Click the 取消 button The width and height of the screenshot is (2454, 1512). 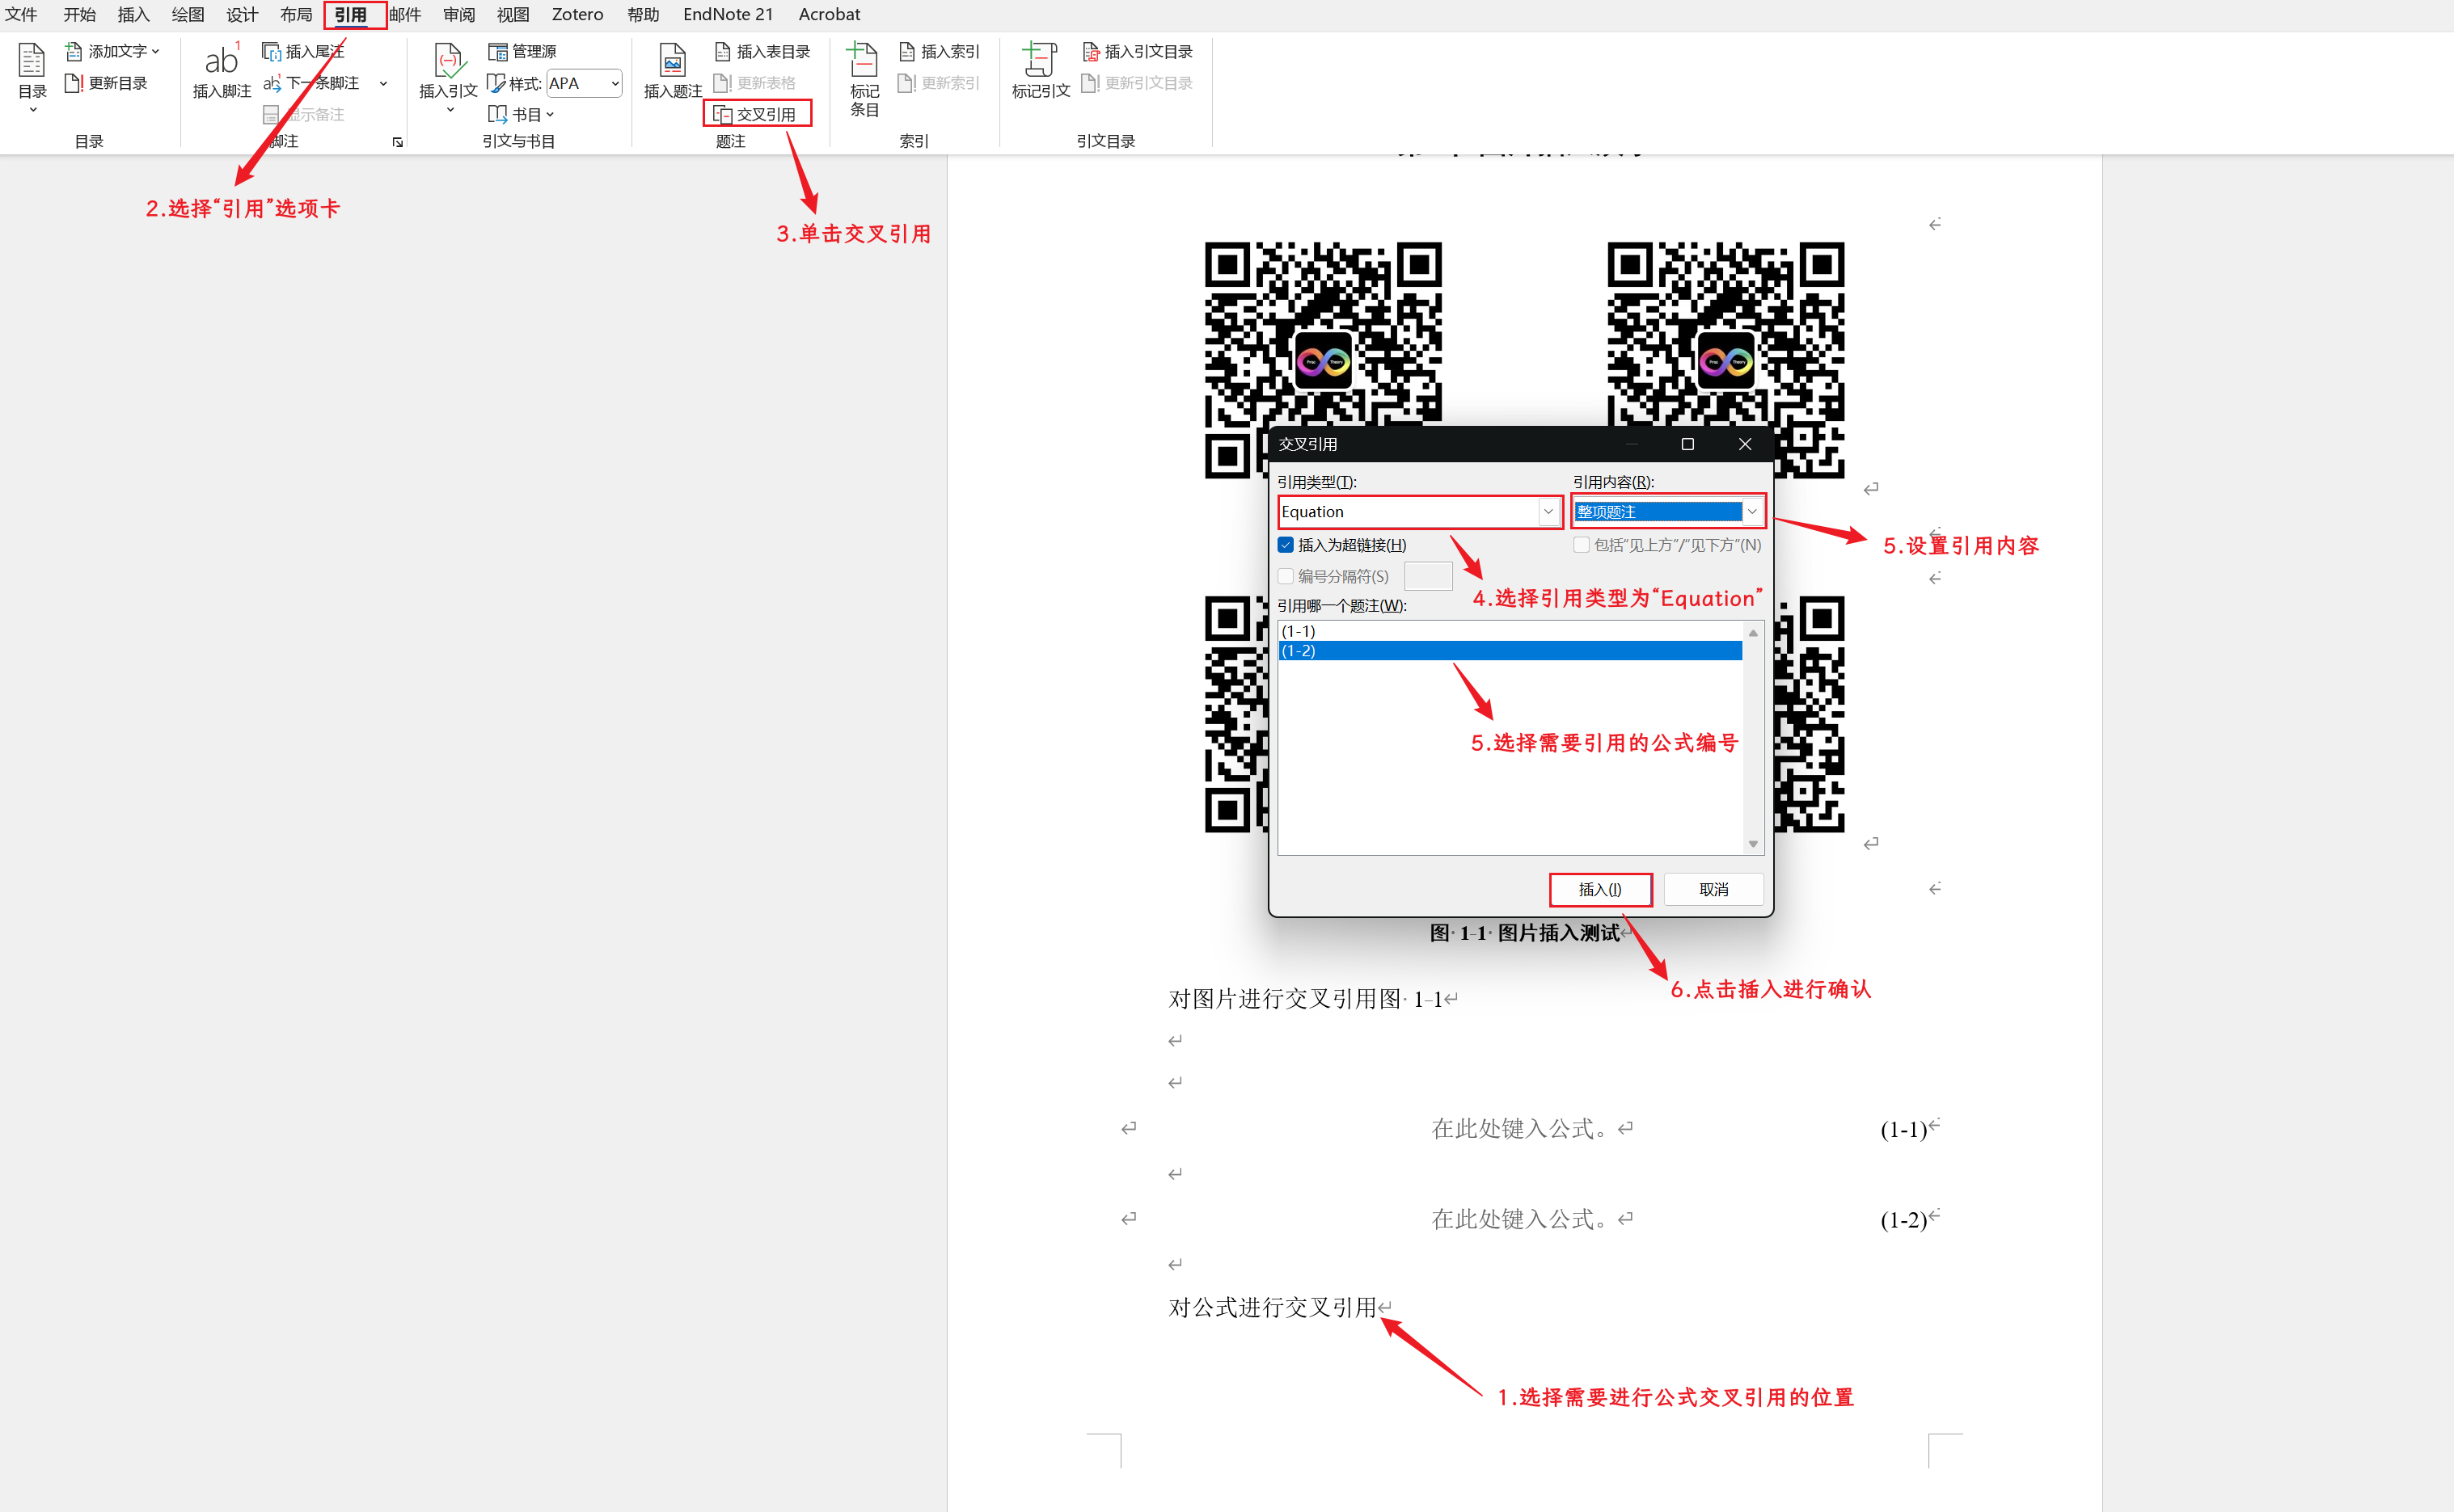1713,889
